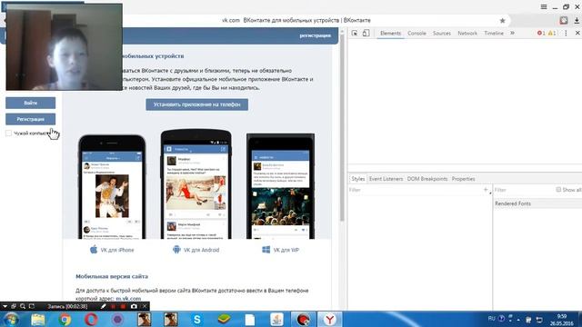Open the browser downloads arrow icon
Viewport: 582px width, 327px height.
point(577,21)
